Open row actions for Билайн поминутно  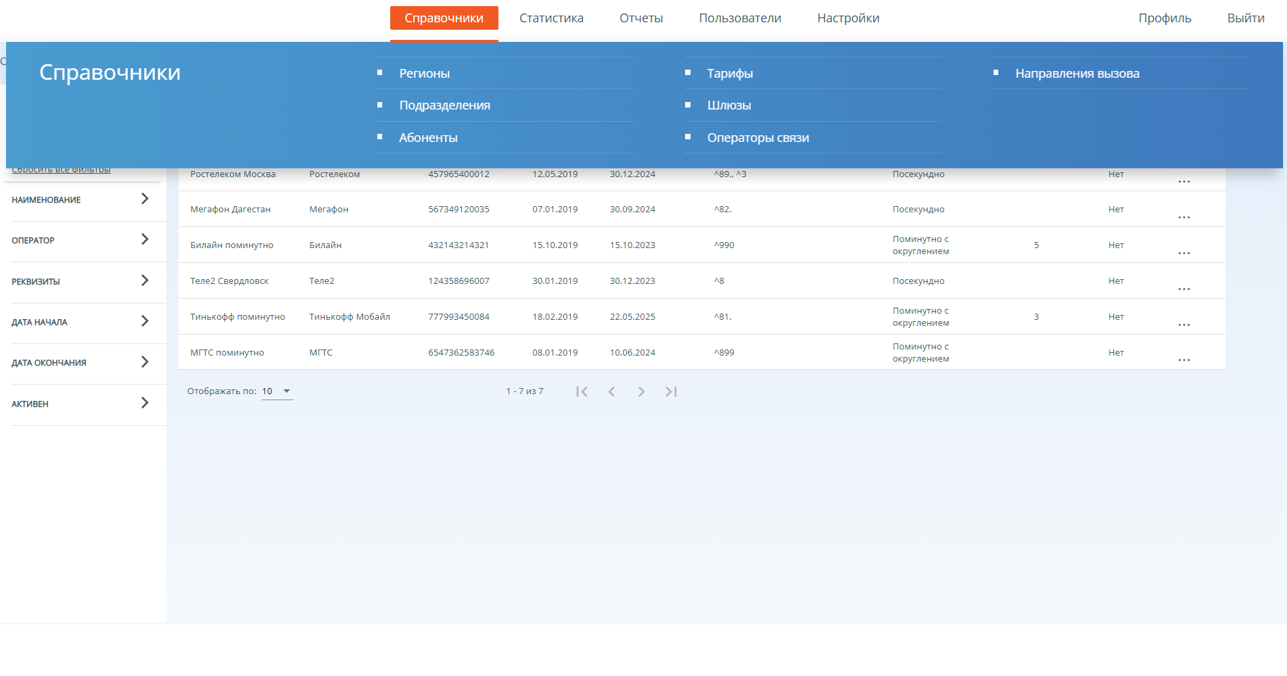tap(1184, 253)
